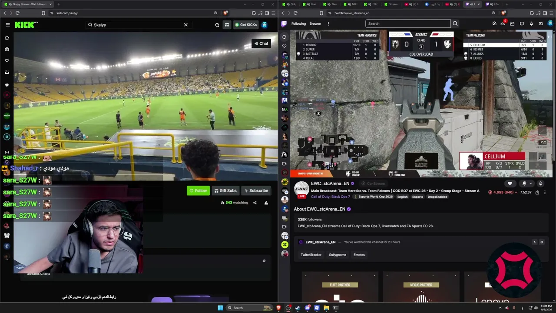Open the Windows Start button
The height and width of the screenshot is (313, 556).
coord(220,308)
